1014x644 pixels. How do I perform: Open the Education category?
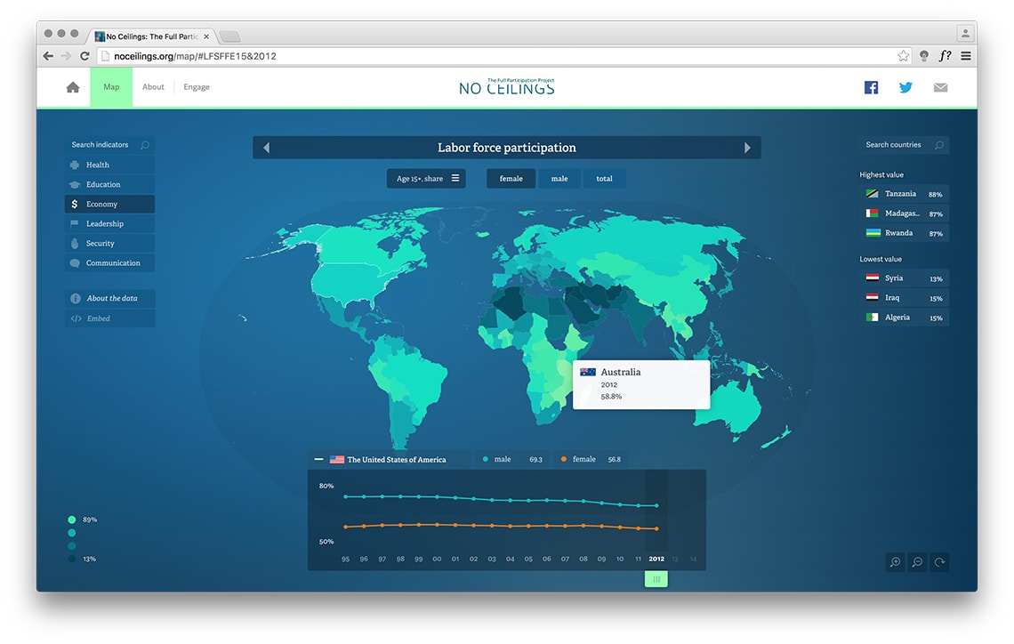click(x=109, y=184)
